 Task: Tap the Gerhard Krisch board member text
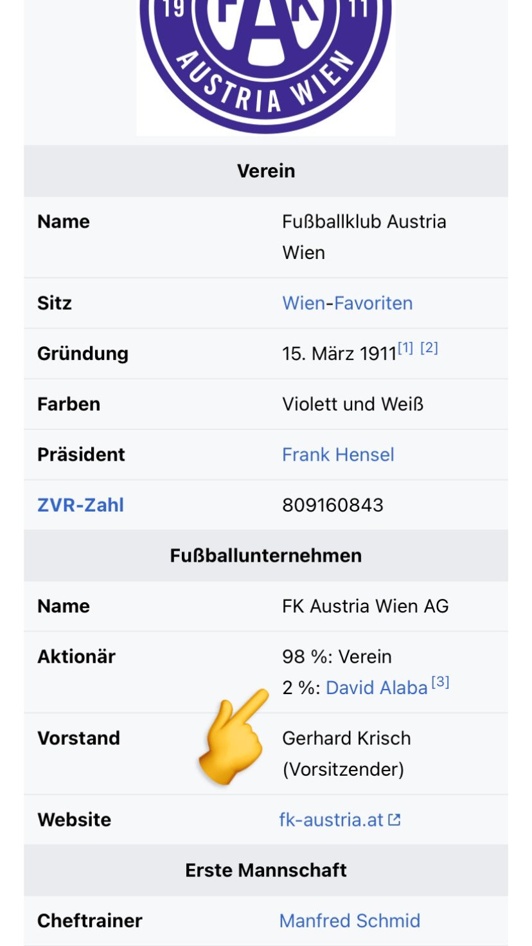click(346, 738)
